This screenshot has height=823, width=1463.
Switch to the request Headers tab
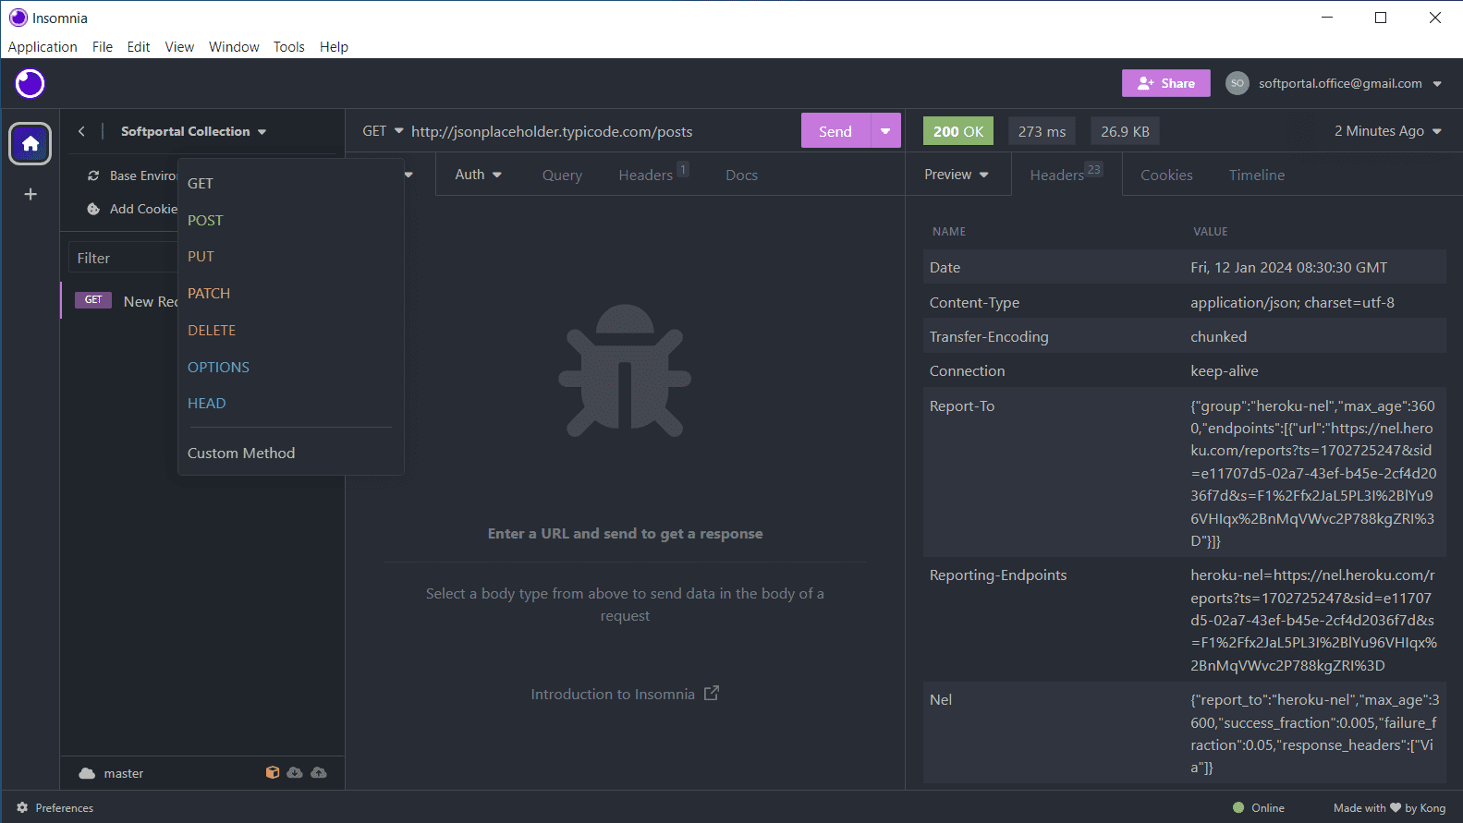click(653, 173)
